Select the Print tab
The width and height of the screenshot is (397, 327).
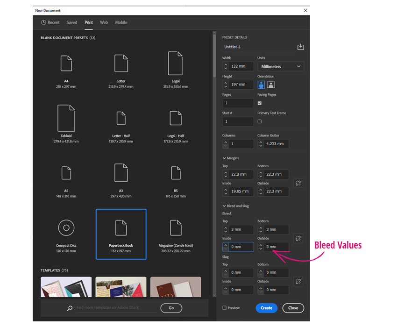pos(89,22)
